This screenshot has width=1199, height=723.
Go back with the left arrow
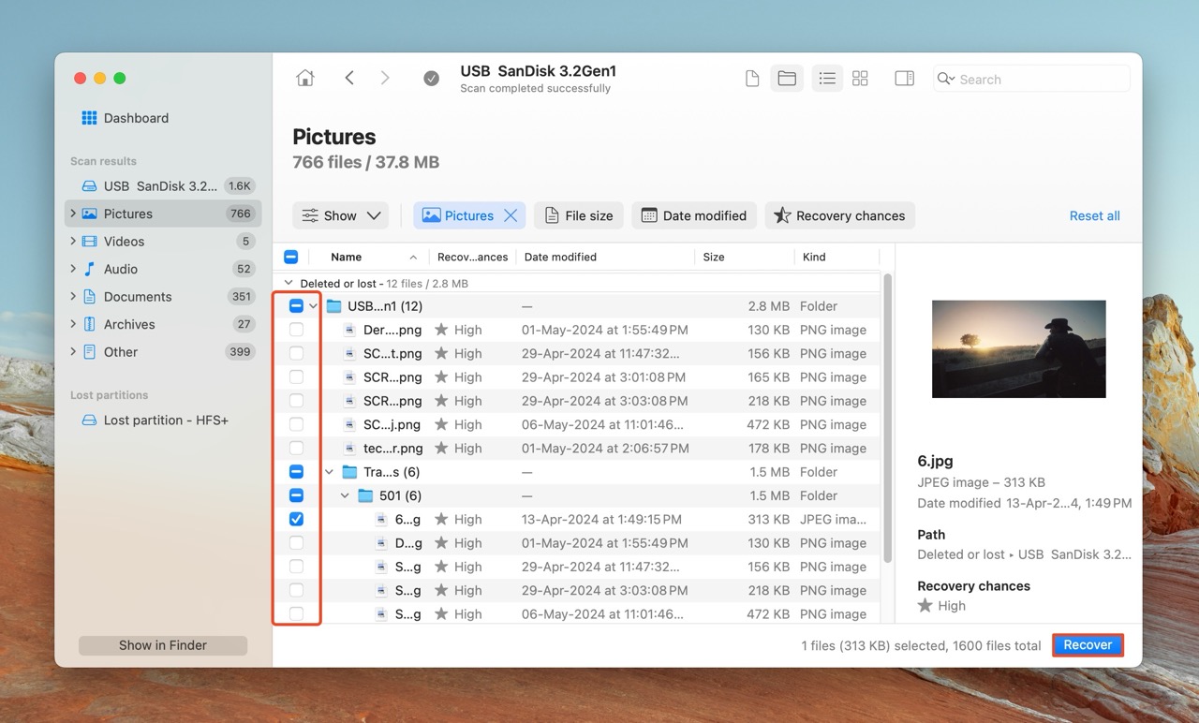click(x=349, y=79)
